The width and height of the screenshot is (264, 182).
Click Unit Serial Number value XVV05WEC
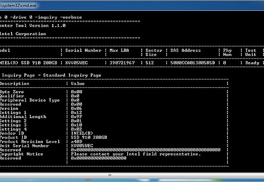pyautogui.click(x=82, y=146)
